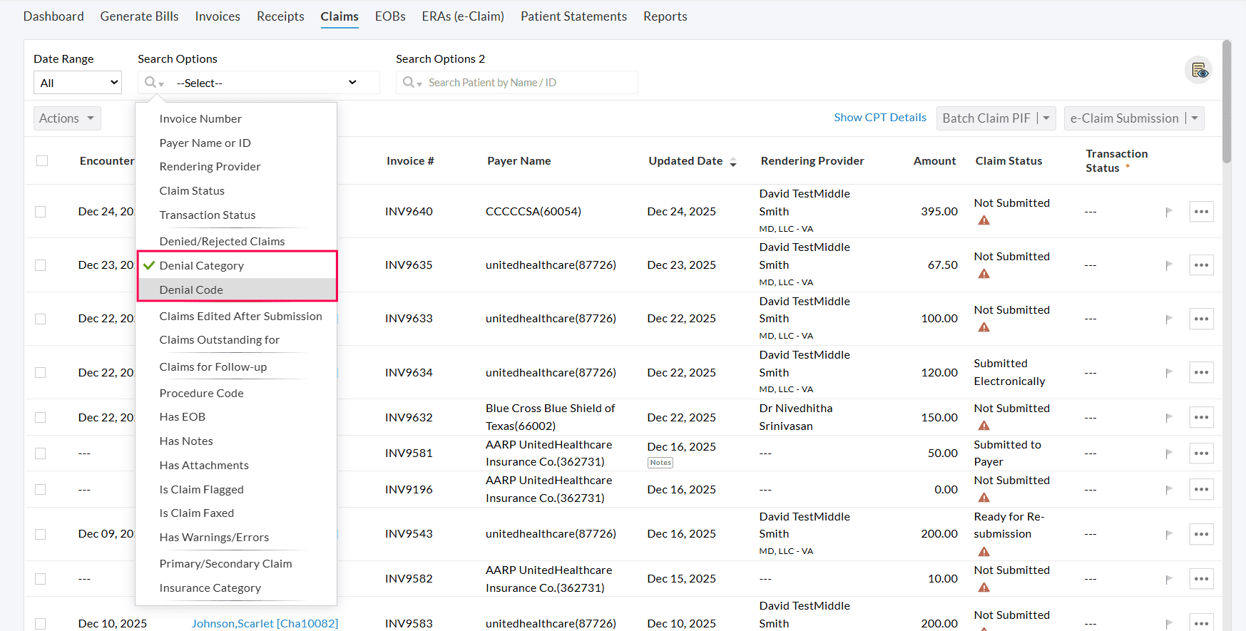Expand the Search Options --Select-- dropdown
This screenshot has height=631, width=1246.
pos(267,83)
